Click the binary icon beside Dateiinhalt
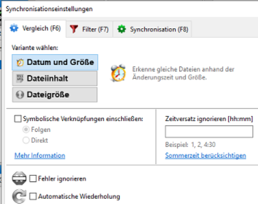 20,79
